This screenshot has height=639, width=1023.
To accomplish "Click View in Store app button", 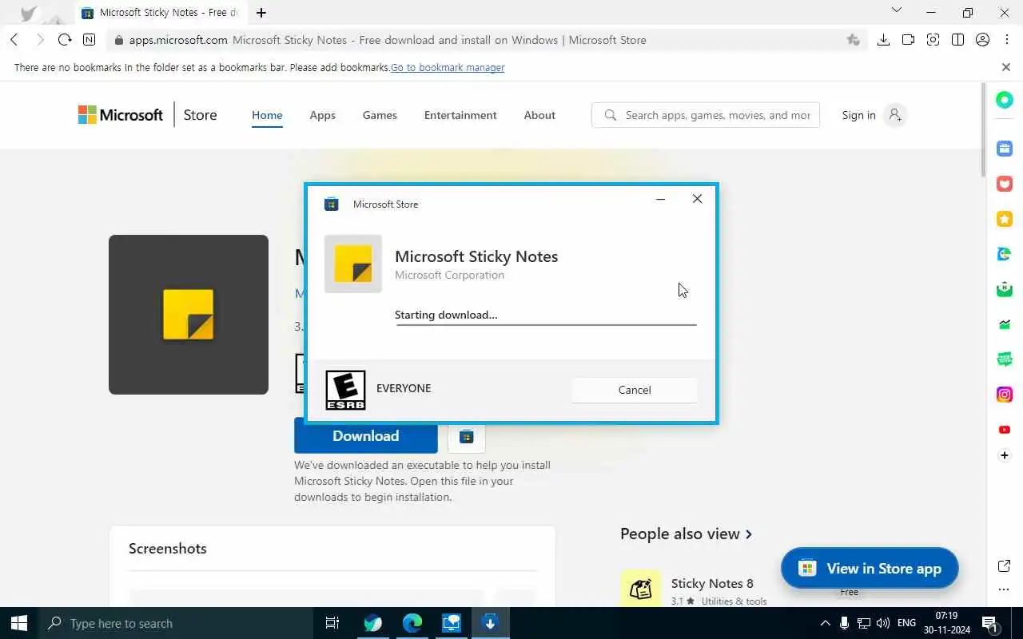I will point(870,568).
